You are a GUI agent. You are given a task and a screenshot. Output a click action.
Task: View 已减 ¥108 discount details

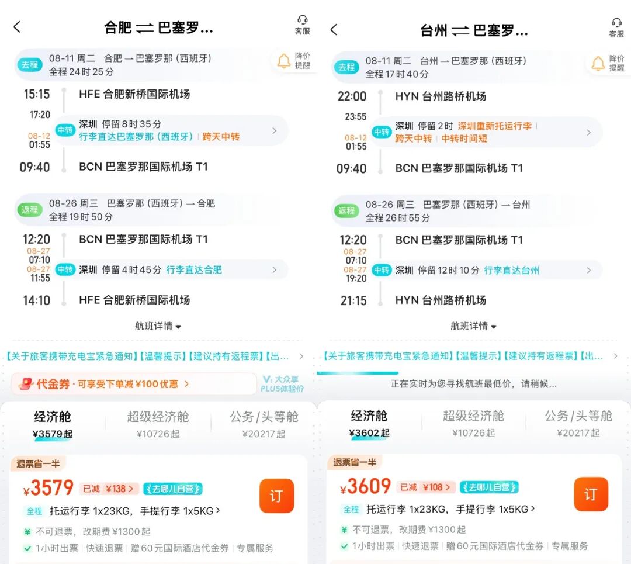click(426, 487)
